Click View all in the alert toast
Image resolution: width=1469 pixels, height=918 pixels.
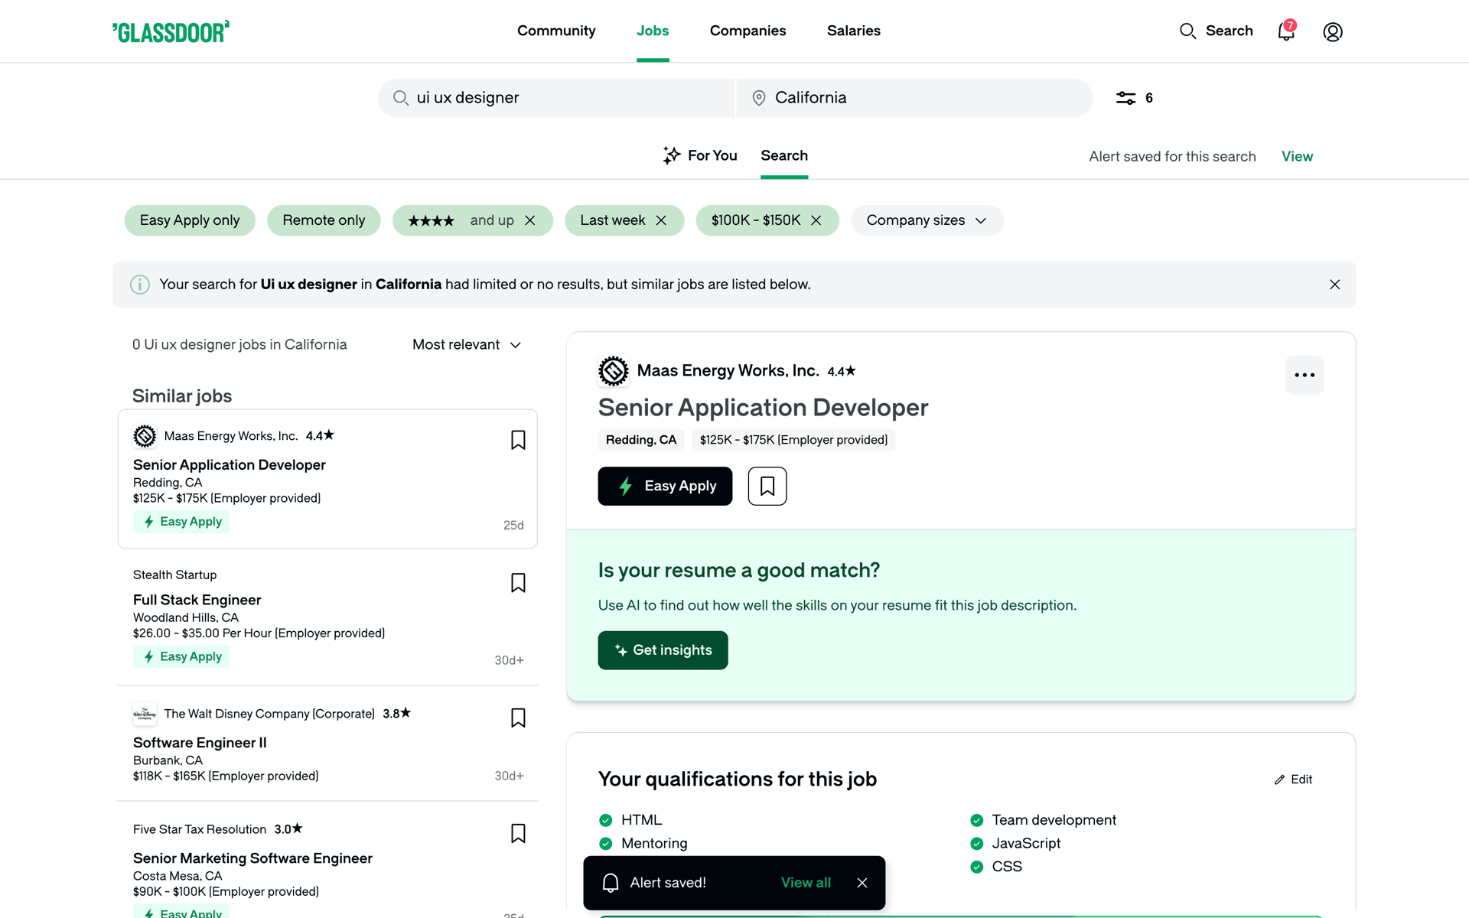(806, 883)
